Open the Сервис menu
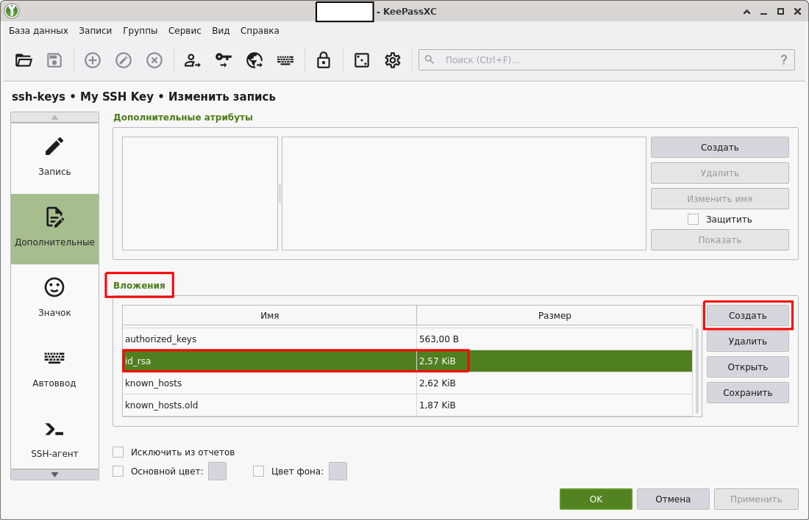Viewport: 809px width, 520px height. 185,31
